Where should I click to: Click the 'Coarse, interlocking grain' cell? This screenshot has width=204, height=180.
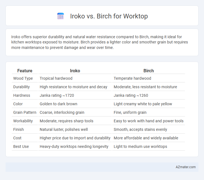[62, 112]
